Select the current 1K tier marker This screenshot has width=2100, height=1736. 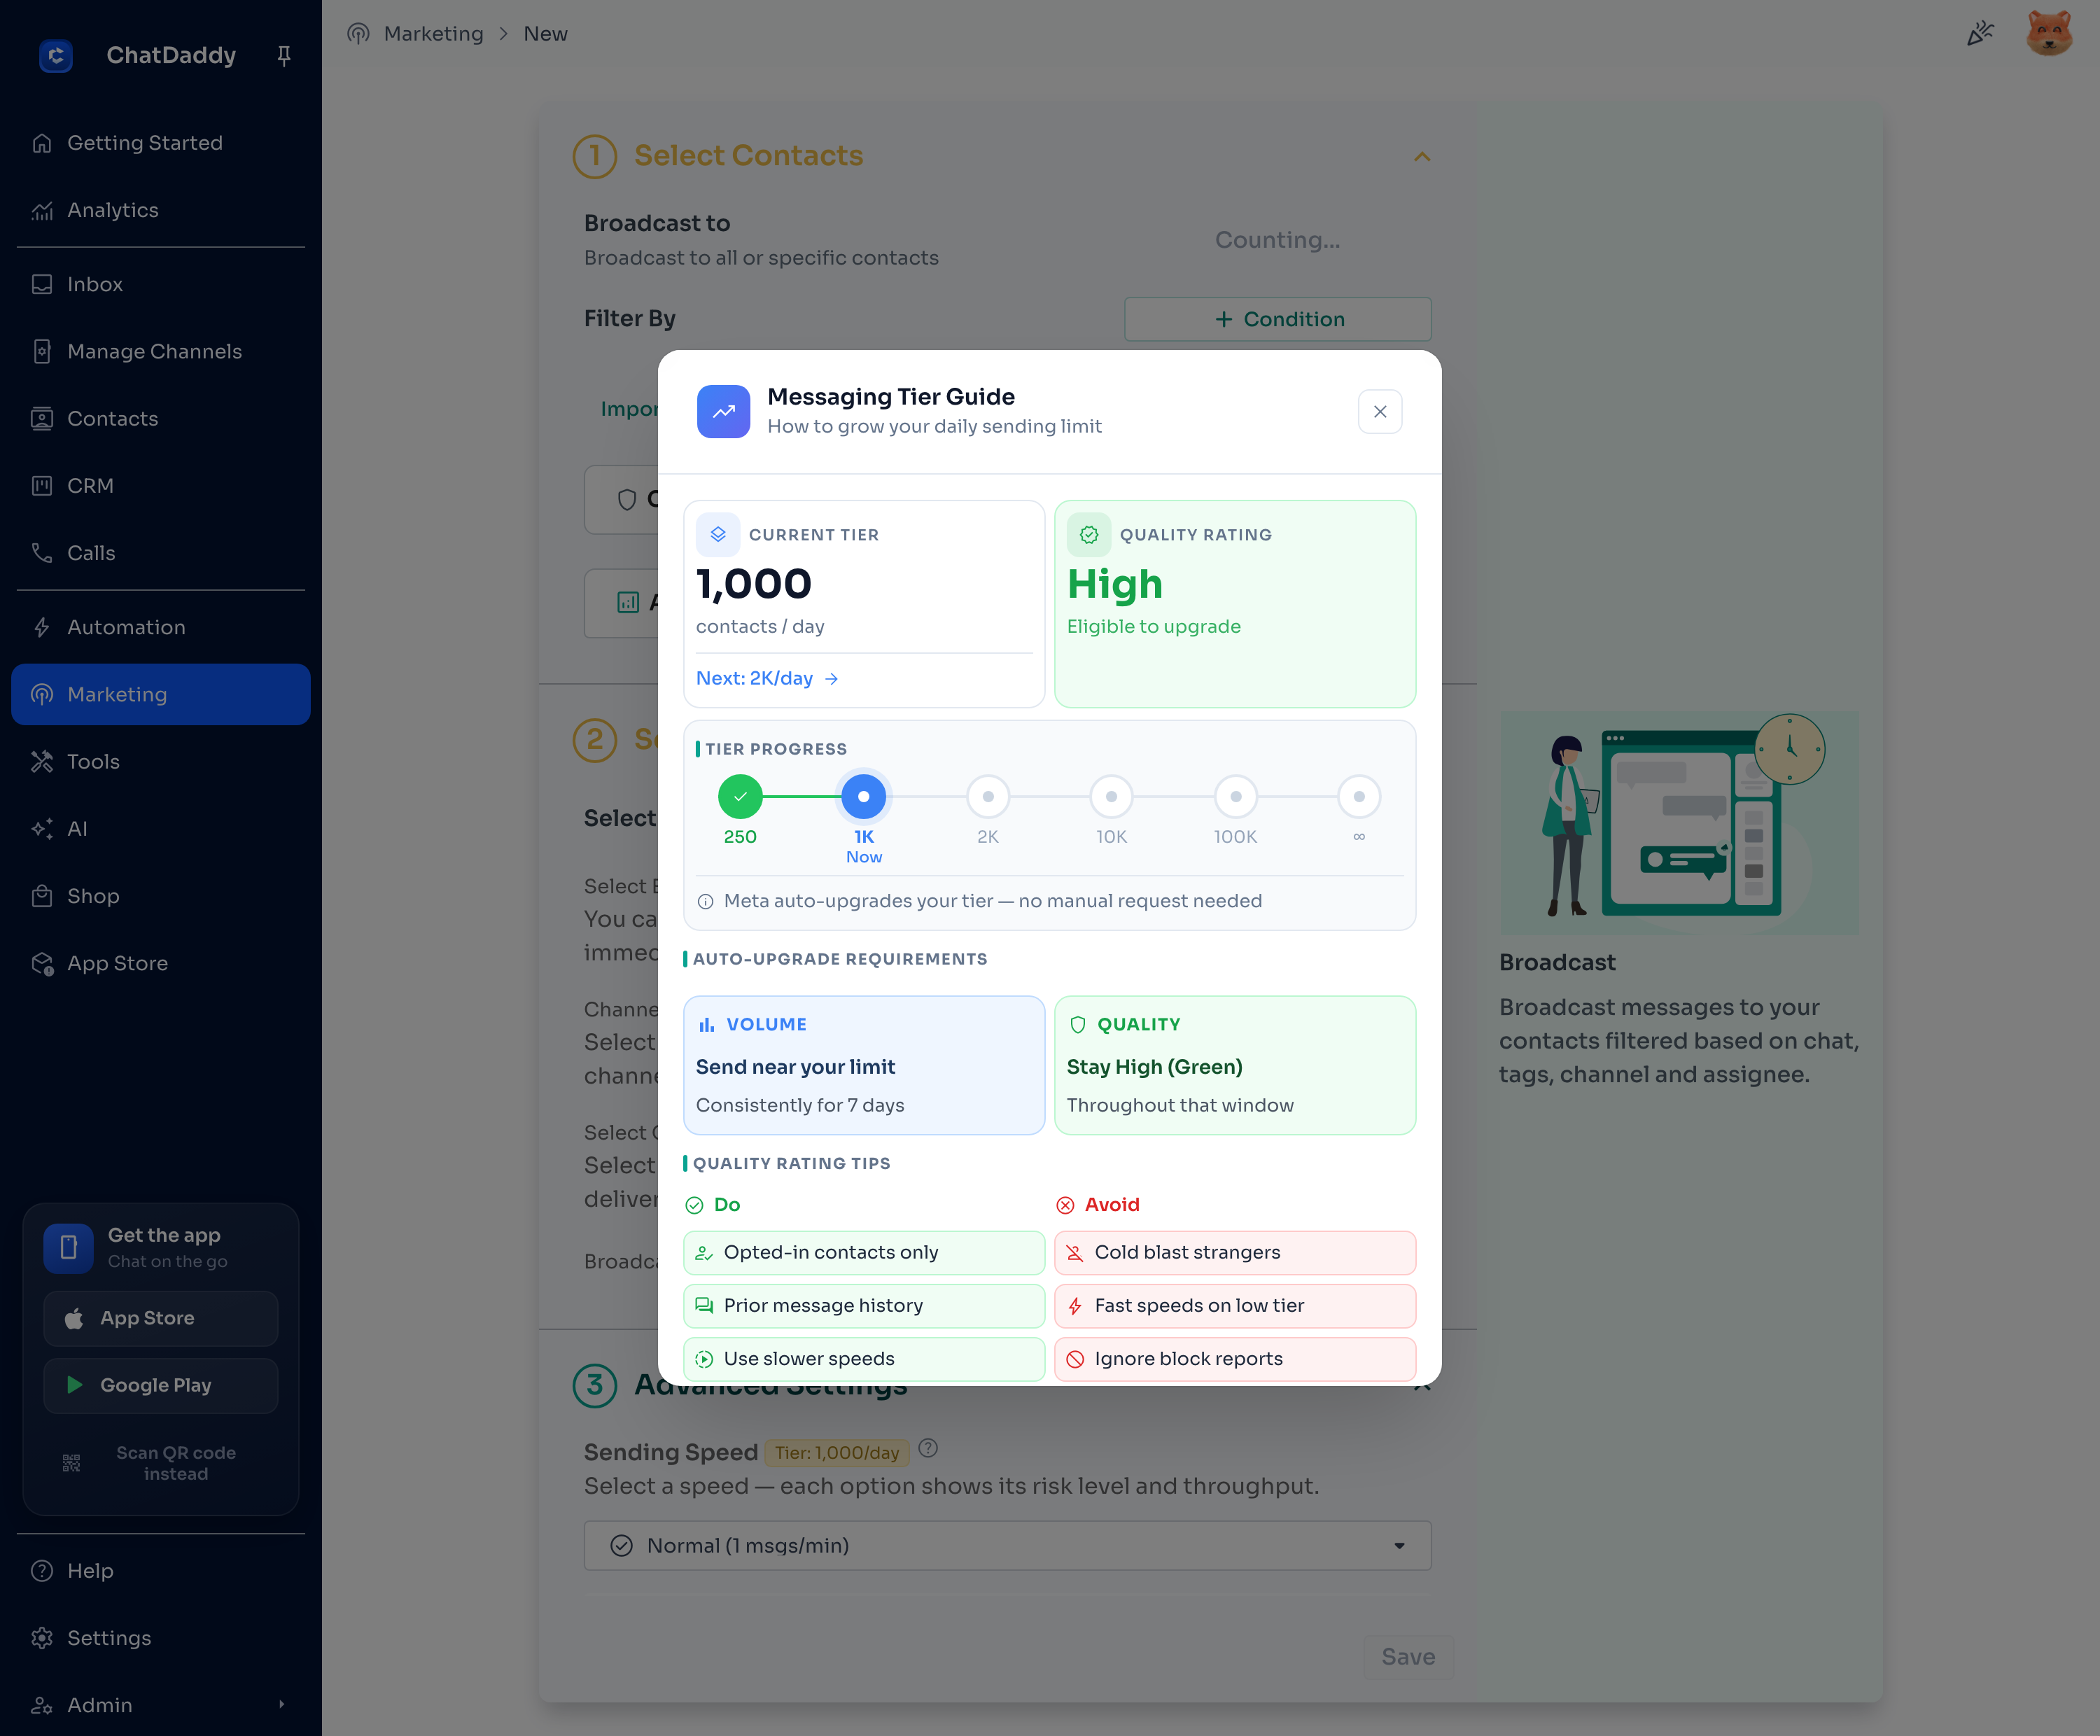[864, 796]
